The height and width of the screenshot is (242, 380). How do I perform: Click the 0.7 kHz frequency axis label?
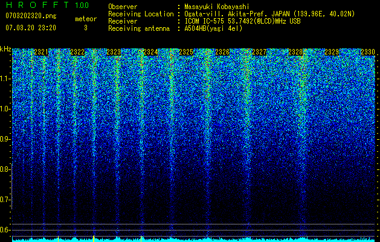5,200
